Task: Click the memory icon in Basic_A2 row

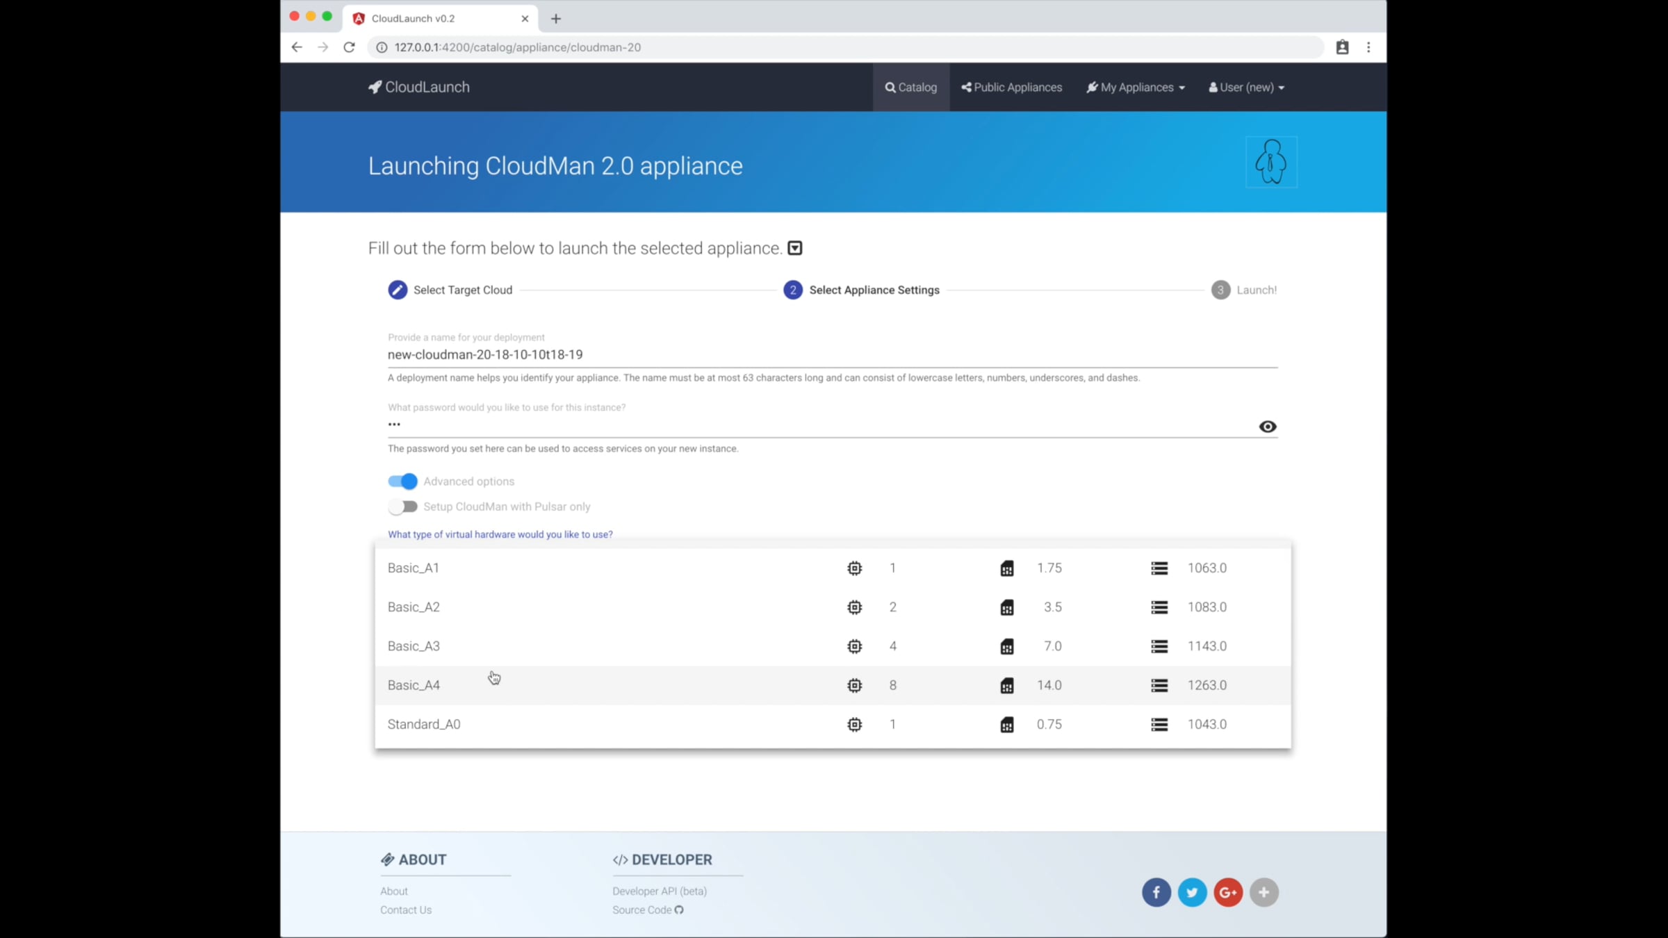Action: 1007,607
